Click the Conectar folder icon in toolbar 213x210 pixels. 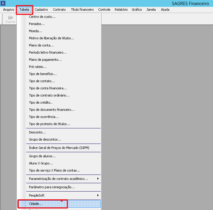pyautogui.click(x=10, y=18)
